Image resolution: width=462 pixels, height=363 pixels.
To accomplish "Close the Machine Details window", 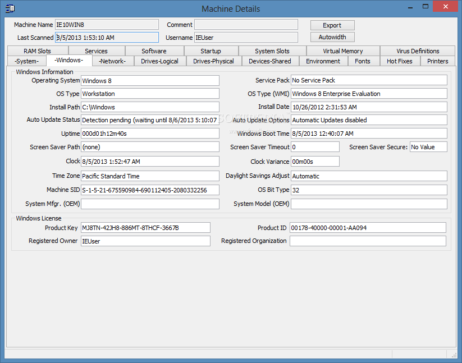I will [446, 6].
